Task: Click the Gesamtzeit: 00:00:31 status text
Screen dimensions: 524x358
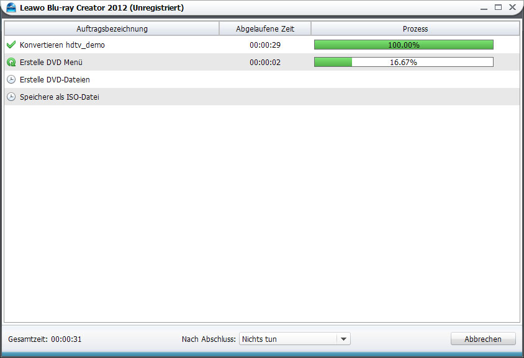Action: point(45,339)
